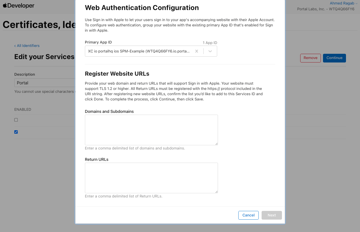Click the Remove button
The height and width of the screenshot is (232, 360).
[311, 58]
